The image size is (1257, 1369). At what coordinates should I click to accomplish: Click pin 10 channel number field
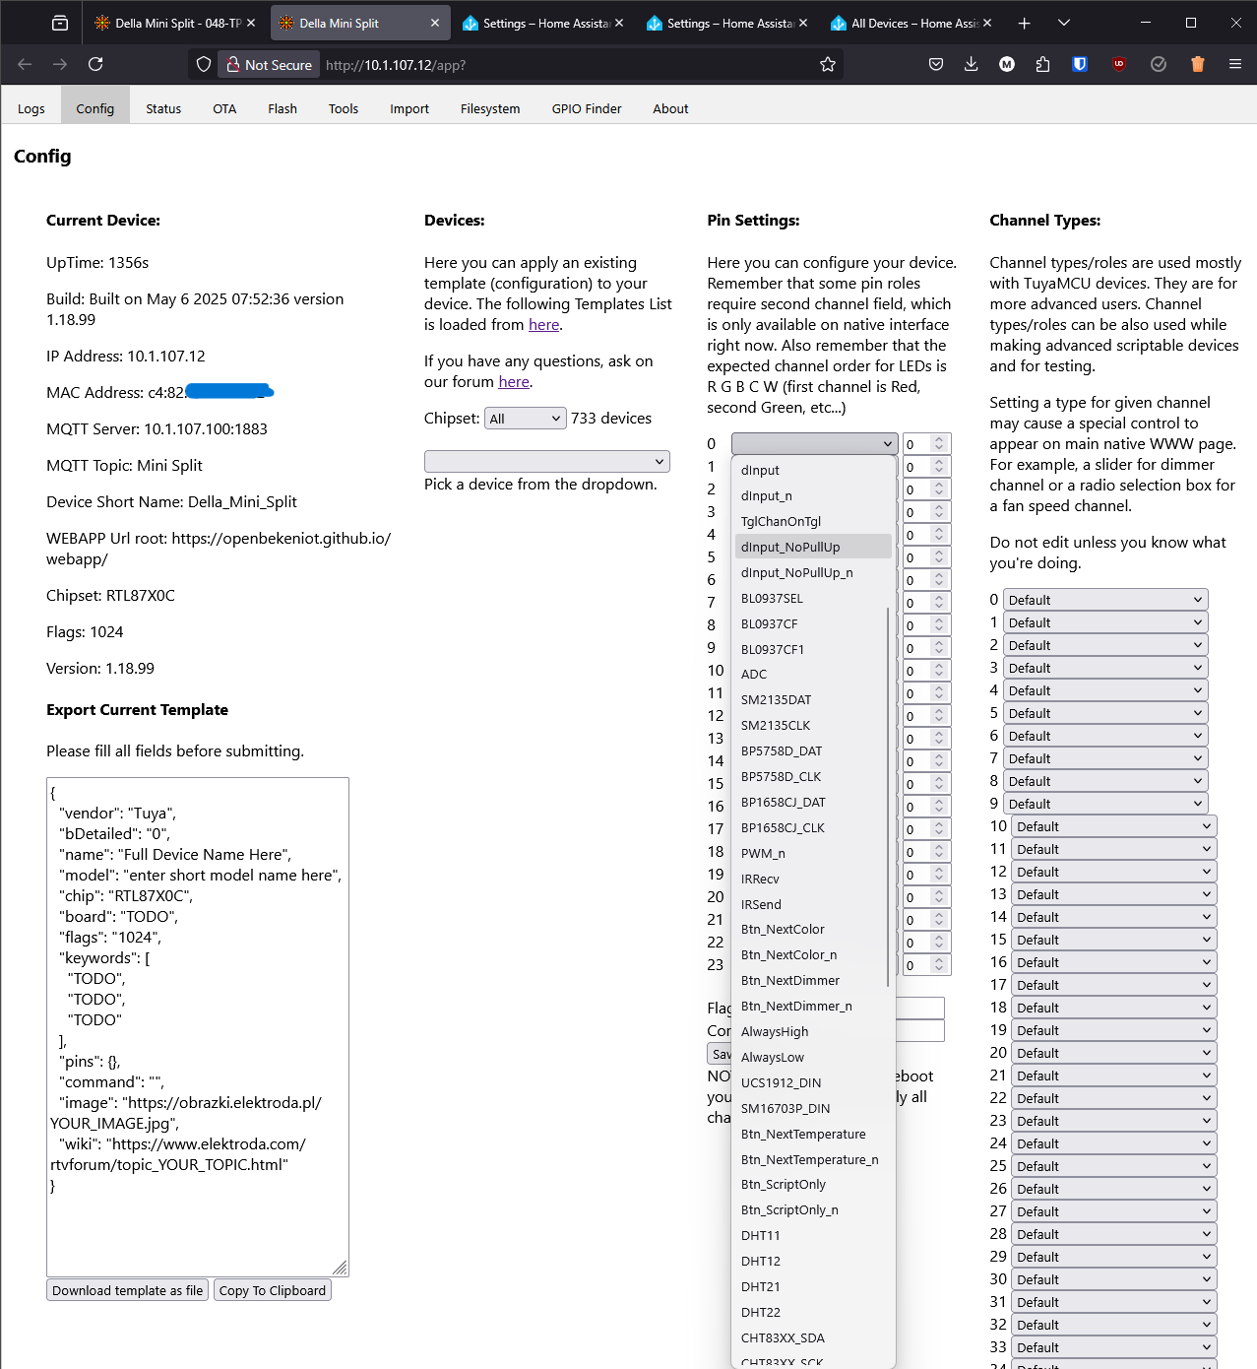(926, 671)
